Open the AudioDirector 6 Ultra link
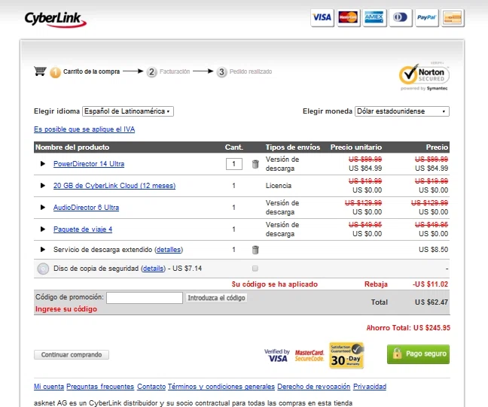This screenshot has height=407, width=488. point(86,208)
